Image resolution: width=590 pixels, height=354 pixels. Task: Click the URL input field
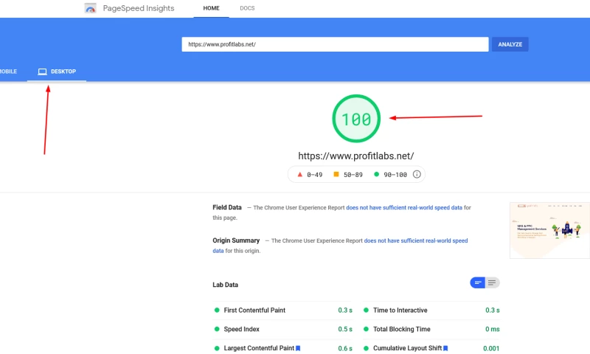335,44
